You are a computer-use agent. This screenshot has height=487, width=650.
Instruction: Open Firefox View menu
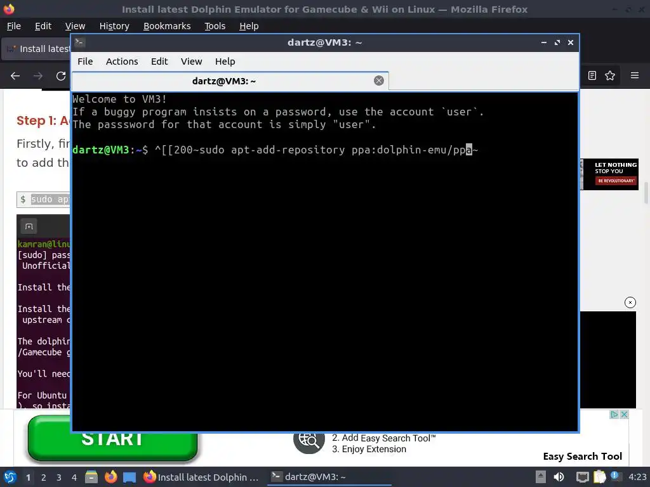[75, 26]
